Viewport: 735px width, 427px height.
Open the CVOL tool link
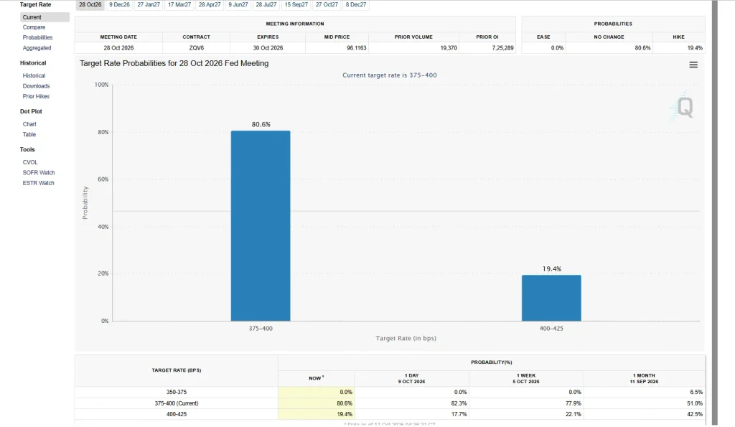(30, 162)
